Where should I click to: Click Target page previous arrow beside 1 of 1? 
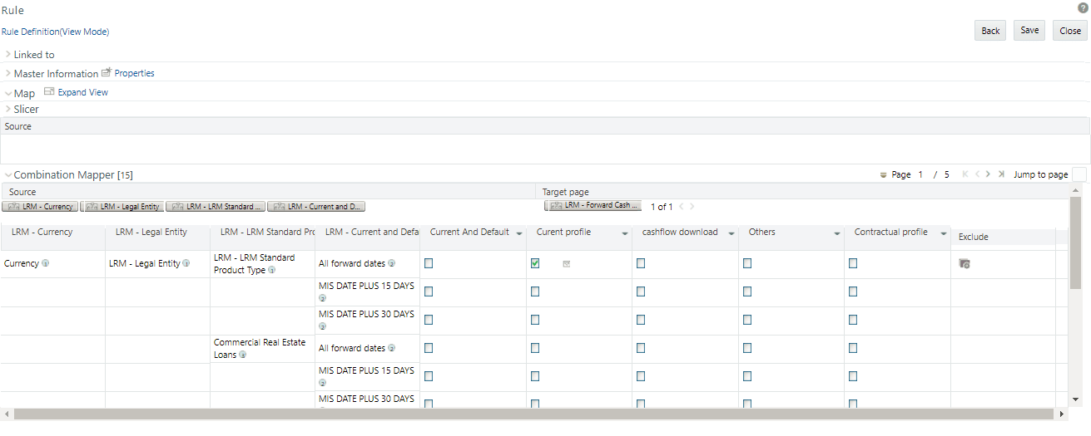[x=681, y=206]
